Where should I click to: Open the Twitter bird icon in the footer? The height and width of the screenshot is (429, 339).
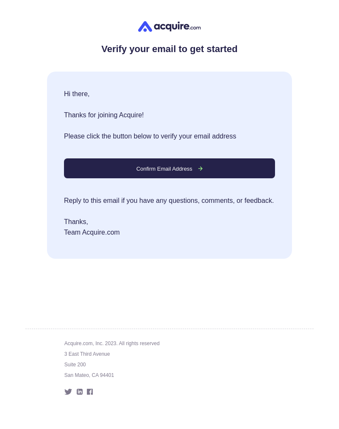click(68, 392)
